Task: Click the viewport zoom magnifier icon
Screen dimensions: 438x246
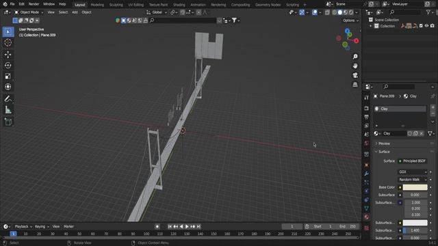Action: (355, 57)
